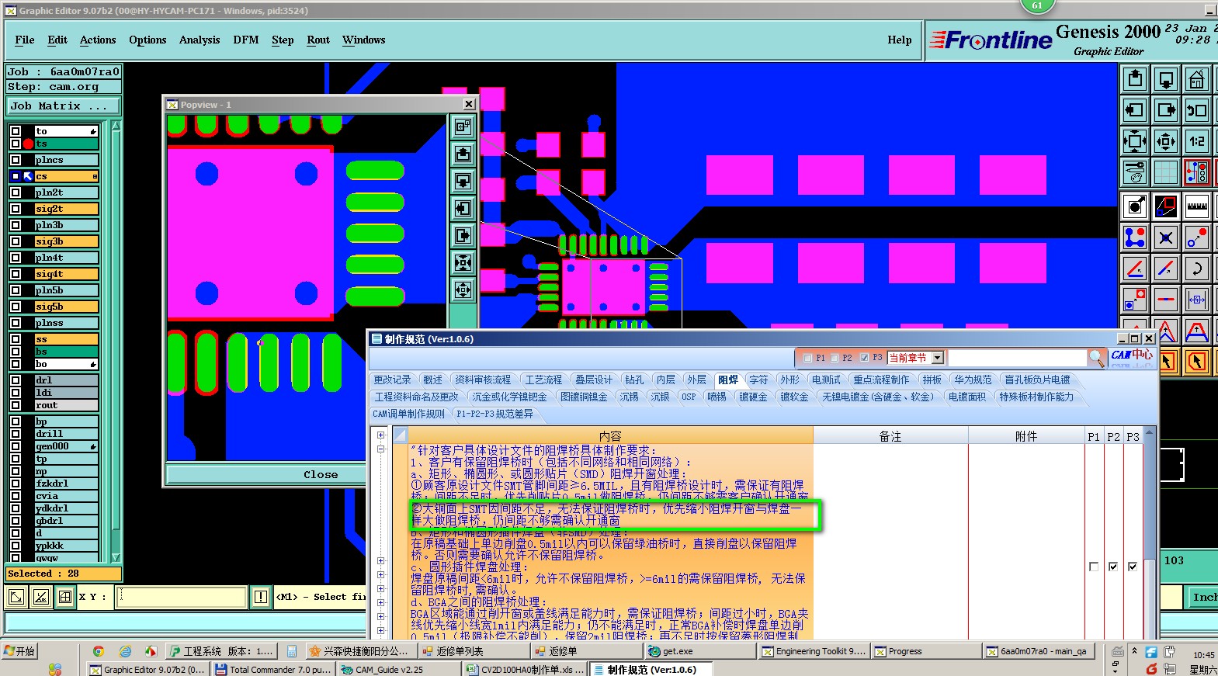The height and width of the screenshot is (676, 1218).
Task: Open the Analysis menu
Action: [x=200, y=40]
